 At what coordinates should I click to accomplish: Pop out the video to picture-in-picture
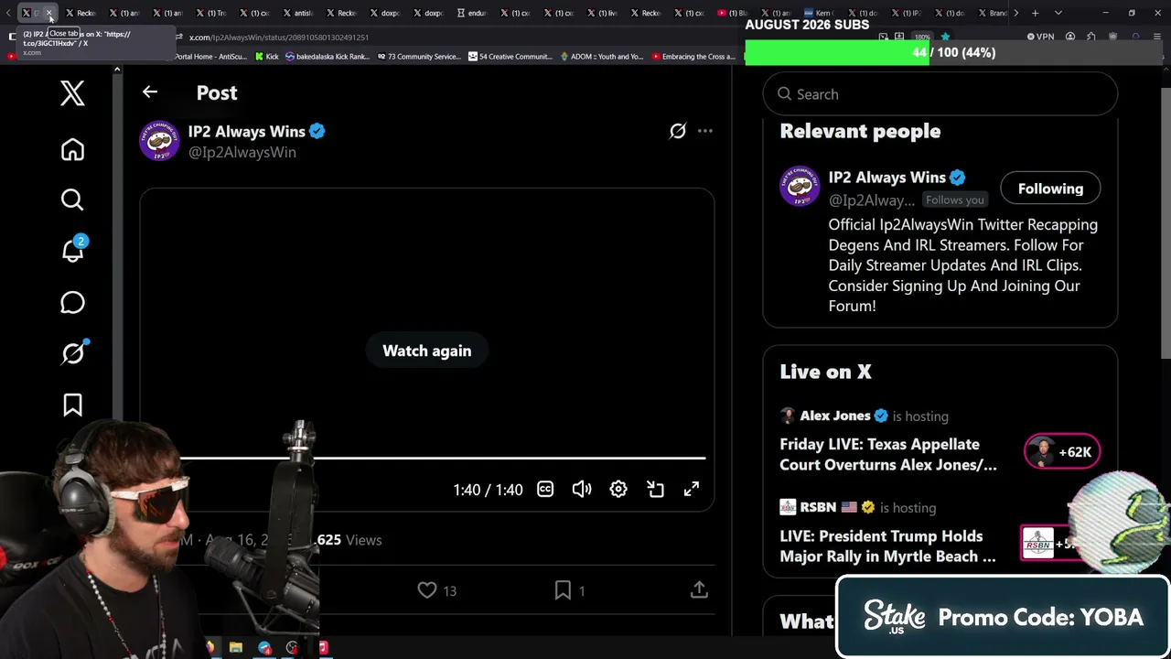point(655,490)
